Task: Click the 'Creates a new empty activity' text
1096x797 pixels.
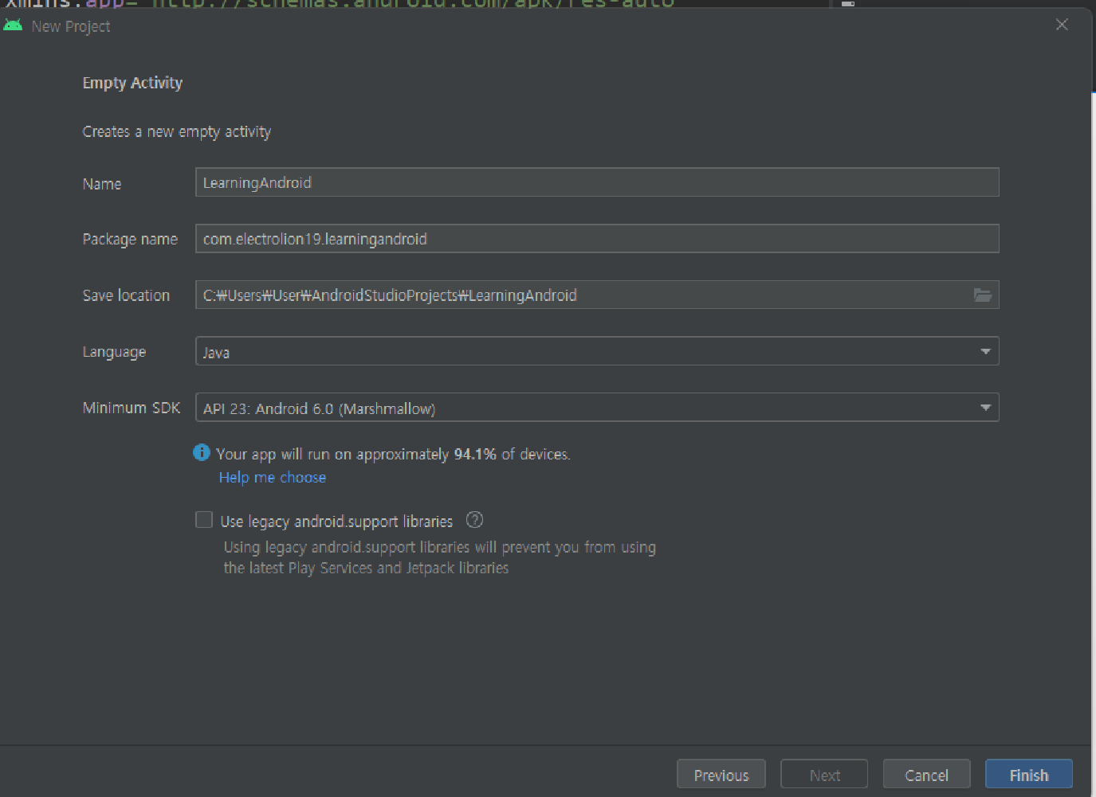Action: pyautogui.click(x=177, y=131)
